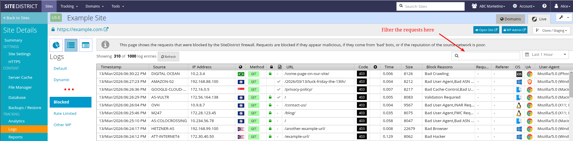573x141 pixels.
Task: Expand the ABC Marketing team menu
Action: [488, 6]
